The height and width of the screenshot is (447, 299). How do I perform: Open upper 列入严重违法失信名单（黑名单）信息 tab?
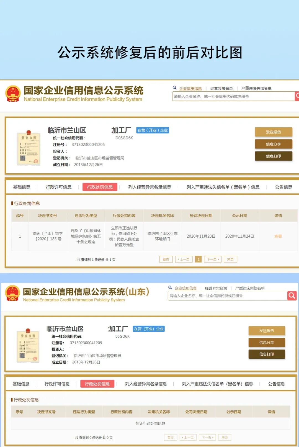pos(223,187)
